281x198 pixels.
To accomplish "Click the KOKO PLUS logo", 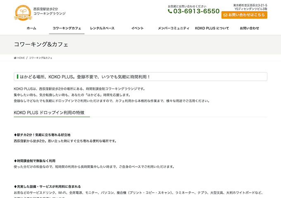I will coord(23,11).
